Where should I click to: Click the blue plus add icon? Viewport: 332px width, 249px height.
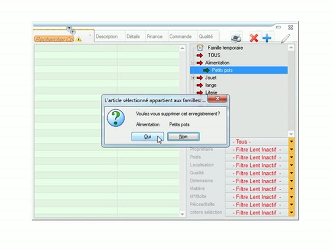pyautogui.click(x=267, y=38)
